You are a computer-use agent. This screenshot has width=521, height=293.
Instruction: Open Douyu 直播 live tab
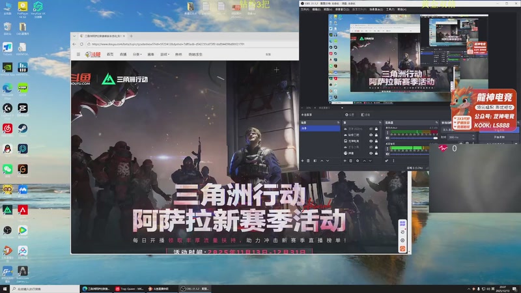123,55
